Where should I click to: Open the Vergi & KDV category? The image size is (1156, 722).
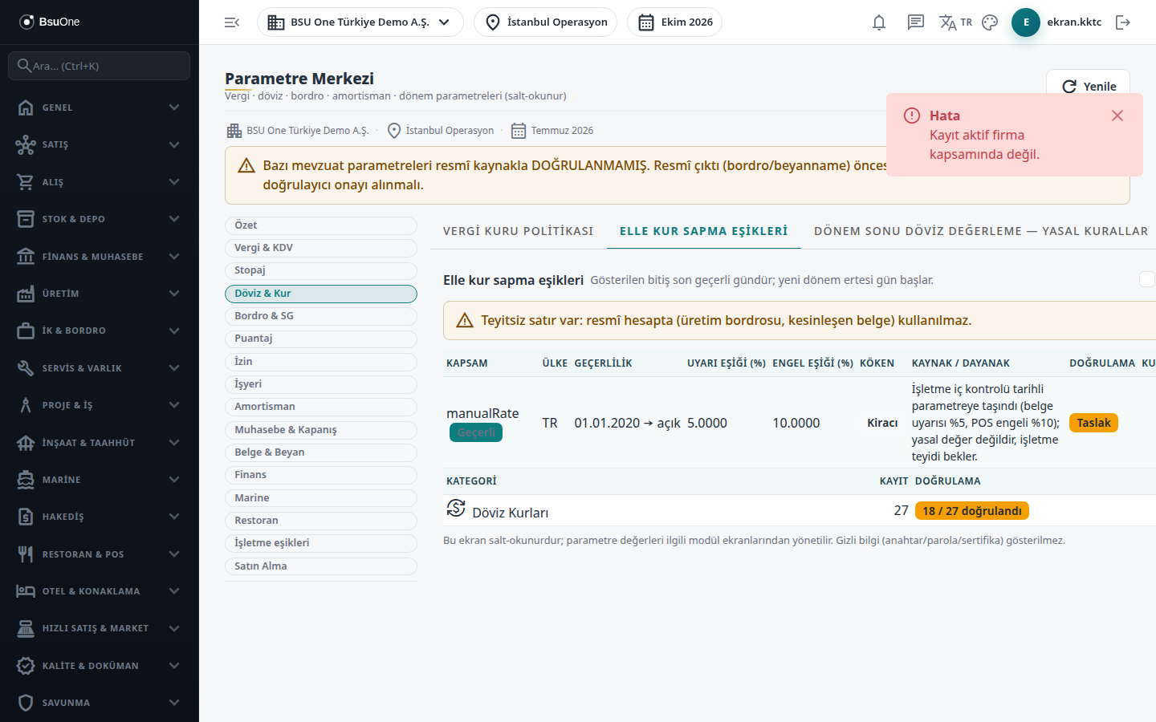(321, 248)
